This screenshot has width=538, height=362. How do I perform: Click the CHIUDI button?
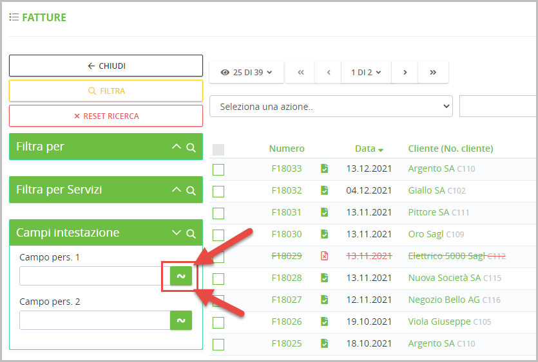tap(106, 66)
